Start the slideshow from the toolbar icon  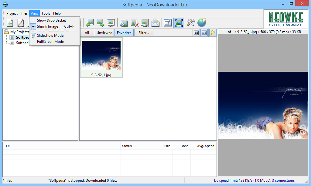[111, 23]
